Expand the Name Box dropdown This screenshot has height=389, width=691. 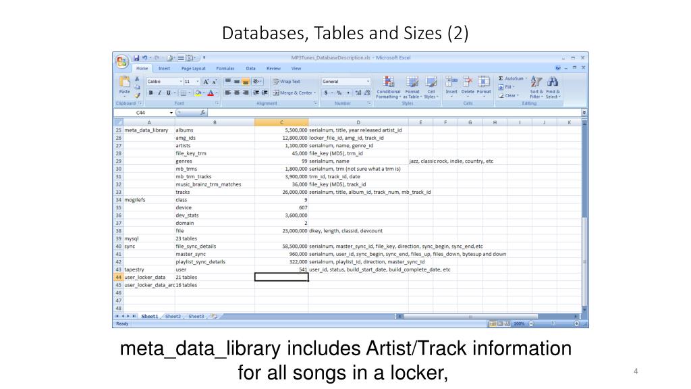click(171, 113)
